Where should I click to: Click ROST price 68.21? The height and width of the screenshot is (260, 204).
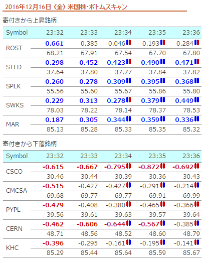55,53
